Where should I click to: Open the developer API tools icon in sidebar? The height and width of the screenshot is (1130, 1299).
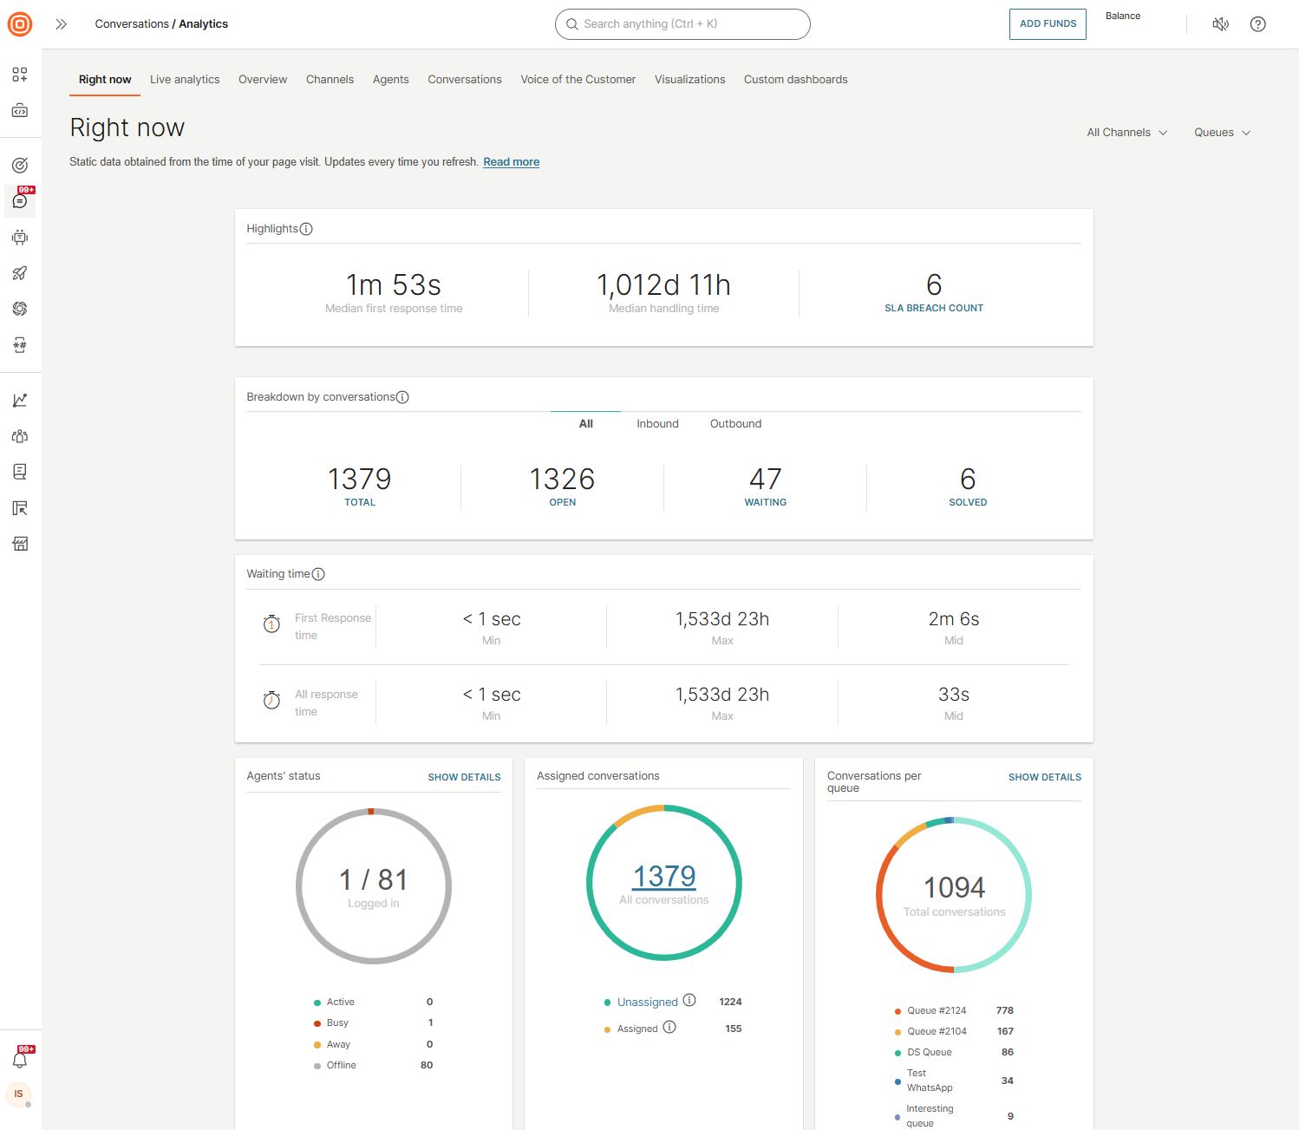pos(20,110)
